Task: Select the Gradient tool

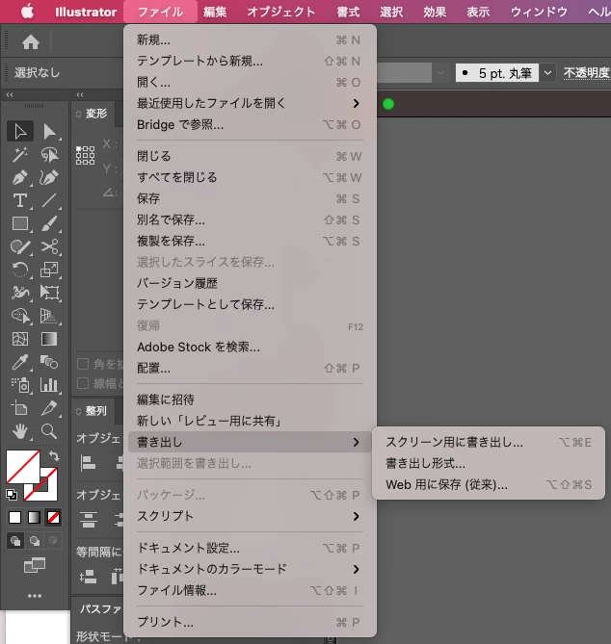Action: click(49, 339)
